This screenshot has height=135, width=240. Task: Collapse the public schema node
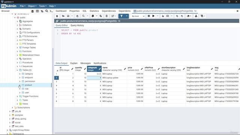(15, 18)
